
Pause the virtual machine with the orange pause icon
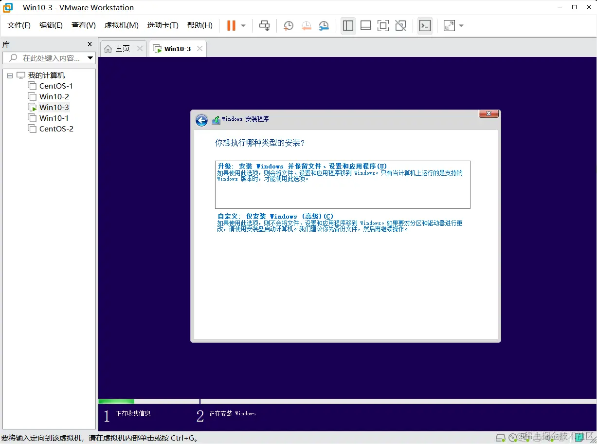(231, 26)
